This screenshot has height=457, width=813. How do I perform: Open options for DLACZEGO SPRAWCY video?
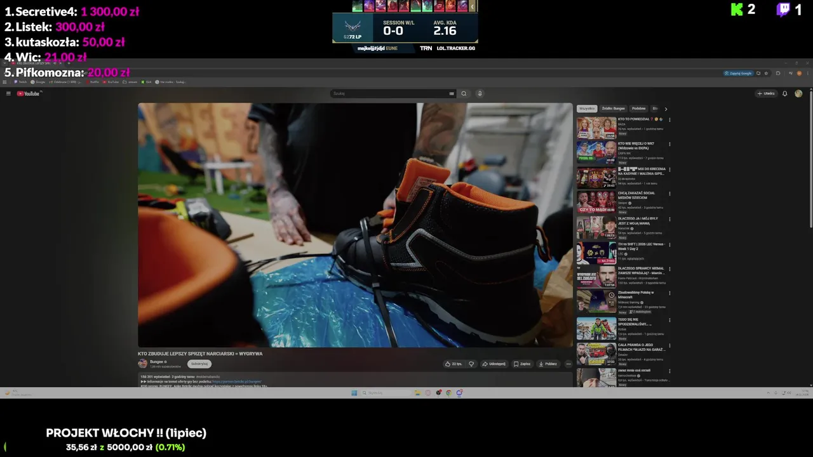(x=669, y=269)
